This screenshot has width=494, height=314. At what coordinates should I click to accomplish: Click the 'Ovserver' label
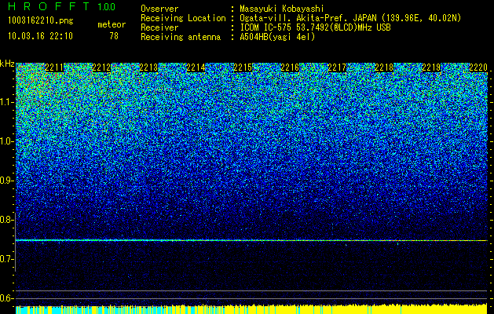[159, 9]
